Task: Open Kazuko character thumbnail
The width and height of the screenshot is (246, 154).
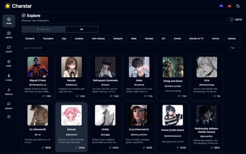Action: [x=71, y=67]
